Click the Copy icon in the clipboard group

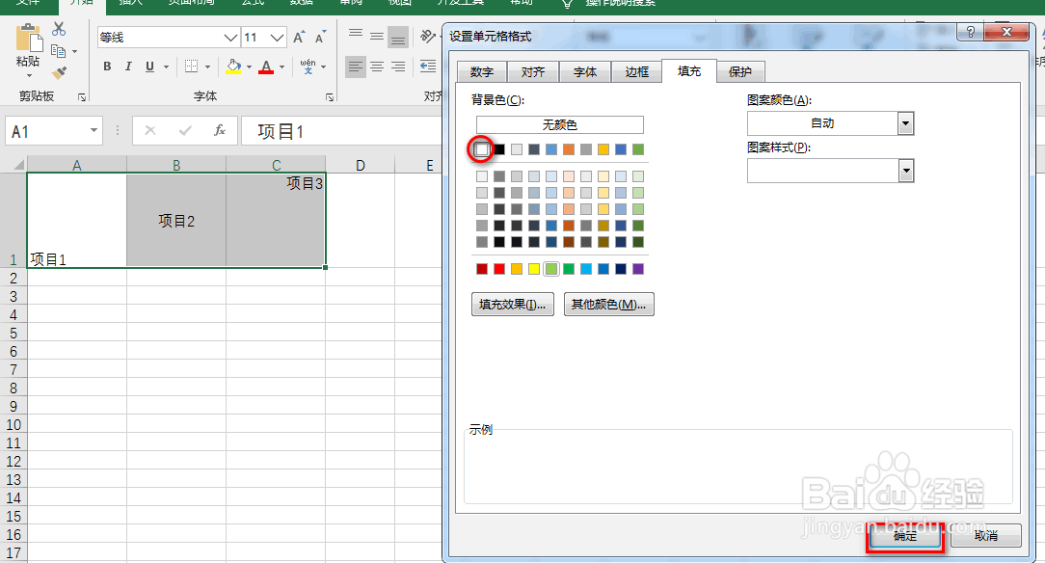59,51
